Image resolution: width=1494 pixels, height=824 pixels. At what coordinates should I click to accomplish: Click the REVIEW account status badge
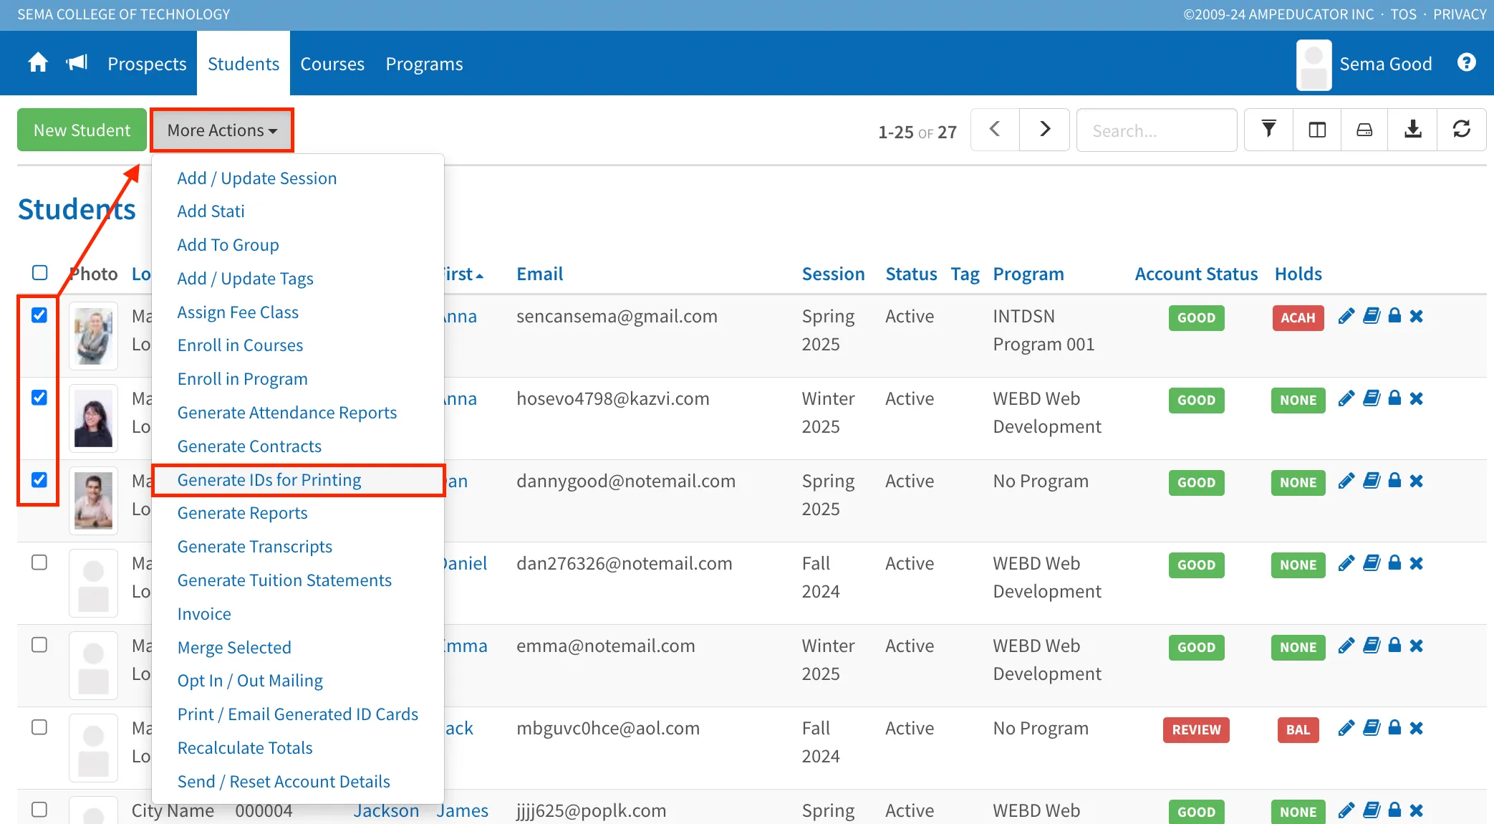tap(1196, 729)
